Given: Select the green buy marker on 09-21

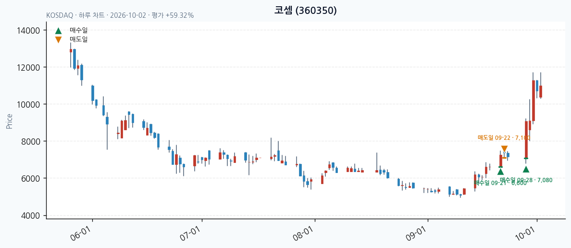Looking at the screenshot, I should [x=501, y=172].
